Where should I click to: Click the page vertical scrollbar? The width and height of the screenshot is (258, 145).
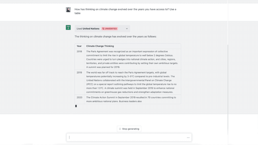[x=228, y=86]
